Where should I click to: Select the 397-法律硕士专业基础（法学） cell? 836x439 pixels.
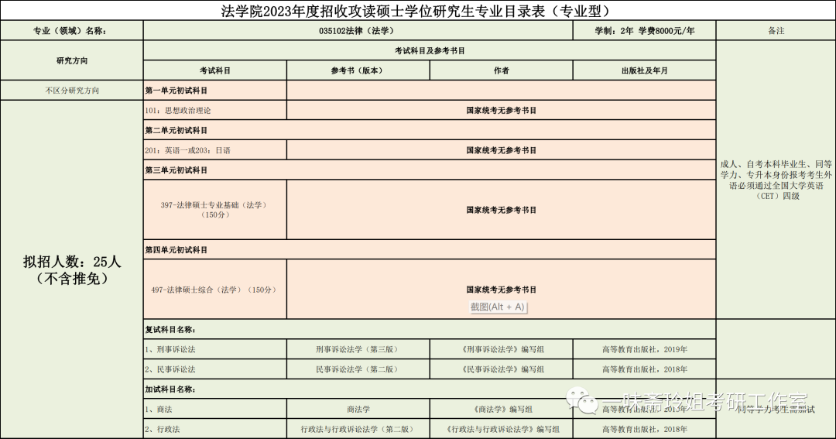point(215,210)
